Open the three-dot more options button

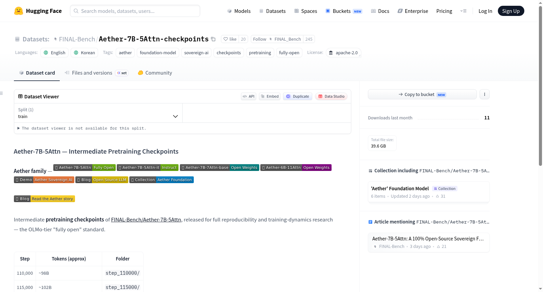485,94
